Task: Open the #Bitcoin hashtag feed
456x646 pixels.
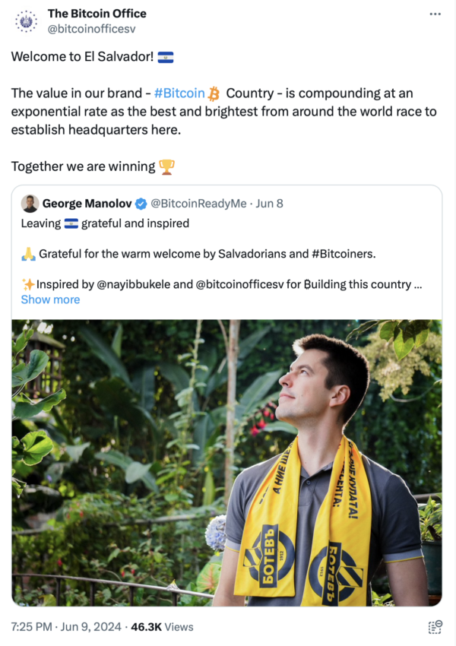Action: coord(180,93)
